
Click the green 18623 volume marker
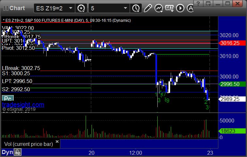pyautogui.click(x=232, y=131)
